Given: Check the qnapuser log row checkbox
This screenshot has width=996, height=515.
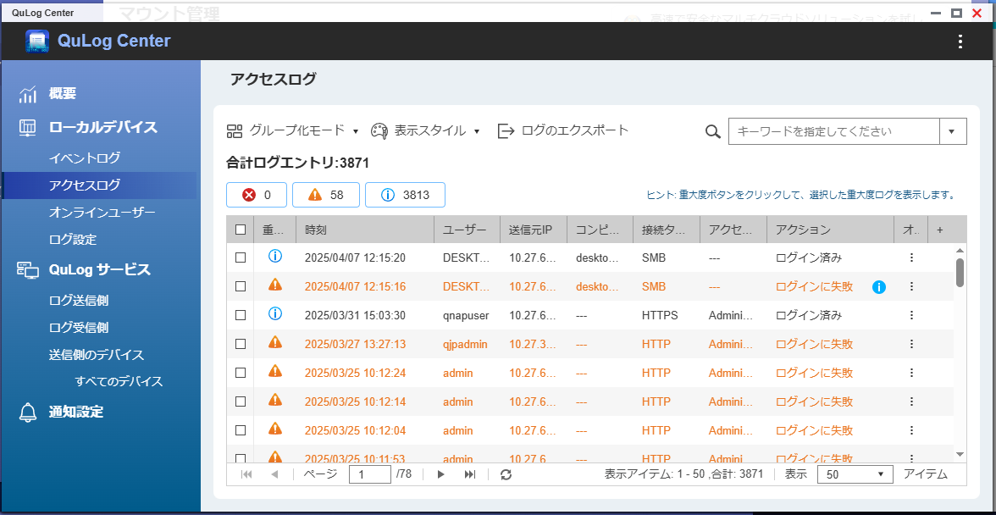Looking at the screenshot, I should pos(241,316).
